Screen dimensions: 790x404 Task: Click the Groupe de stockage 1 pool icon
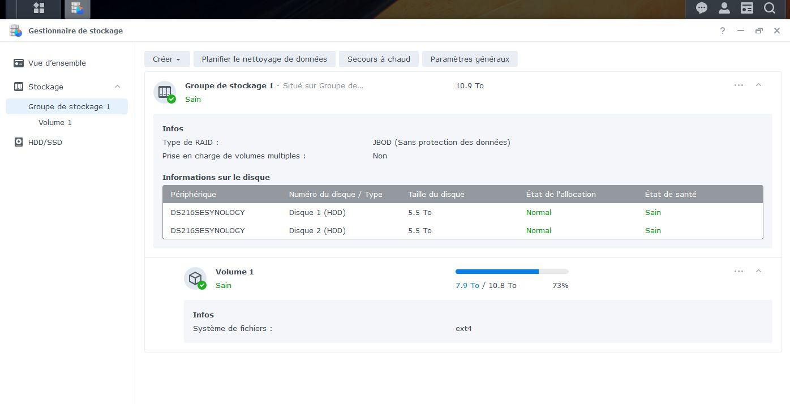tap(165, 92)
